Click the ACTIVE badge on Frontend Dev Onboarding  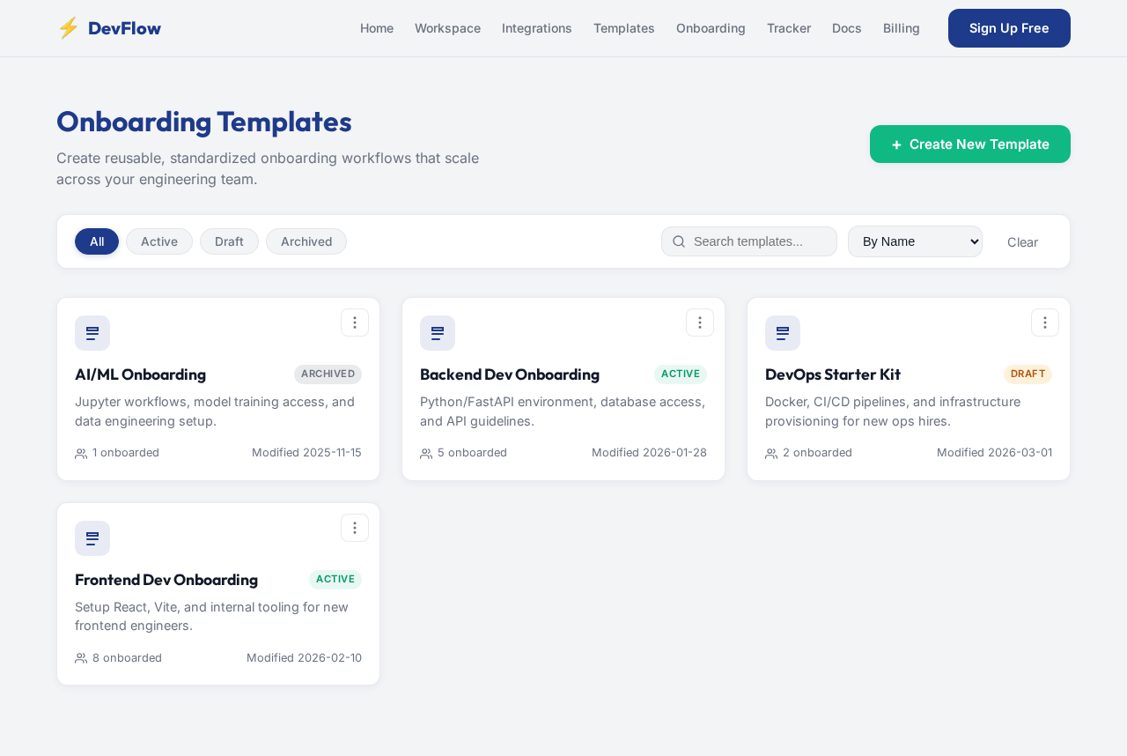pyautogui.click(x=335, y=580)
